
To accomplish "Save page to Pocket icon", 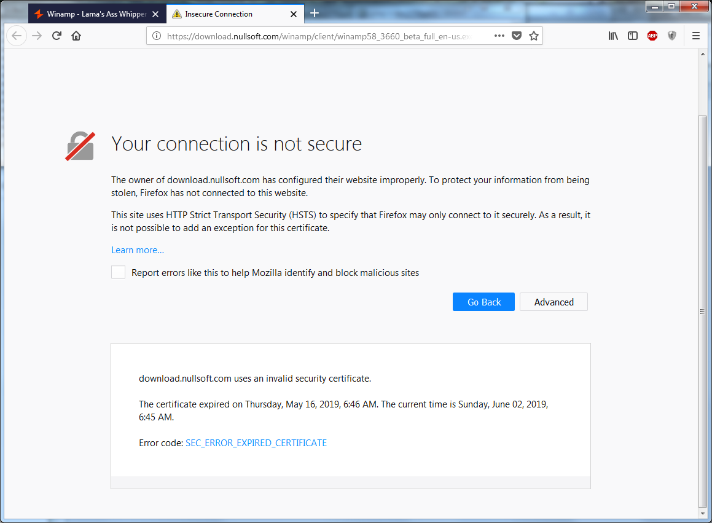I will [517, 36].
